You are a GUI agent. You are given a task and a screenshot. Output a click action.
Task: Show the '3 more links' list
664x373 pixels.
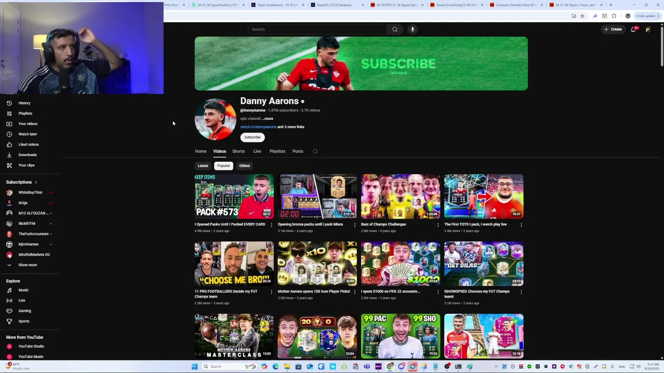click(290, 127)
